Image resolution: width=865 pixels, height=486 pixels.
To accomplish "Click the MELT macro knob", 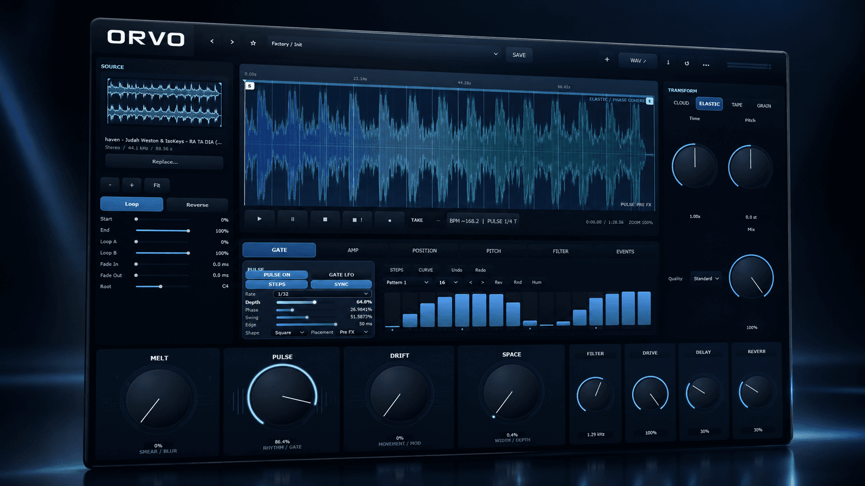I will pos(159,399).
